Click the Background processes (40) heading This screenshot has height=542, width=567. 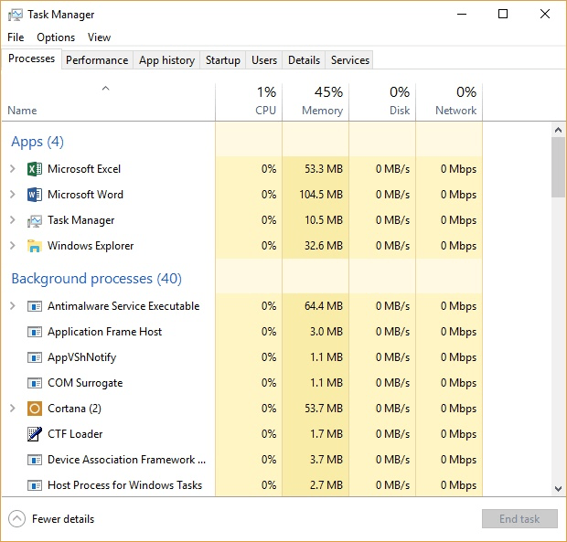pos(97,279)
